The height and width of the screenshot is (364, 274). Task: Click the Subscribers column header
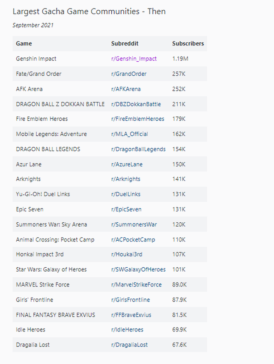(188, 44)
